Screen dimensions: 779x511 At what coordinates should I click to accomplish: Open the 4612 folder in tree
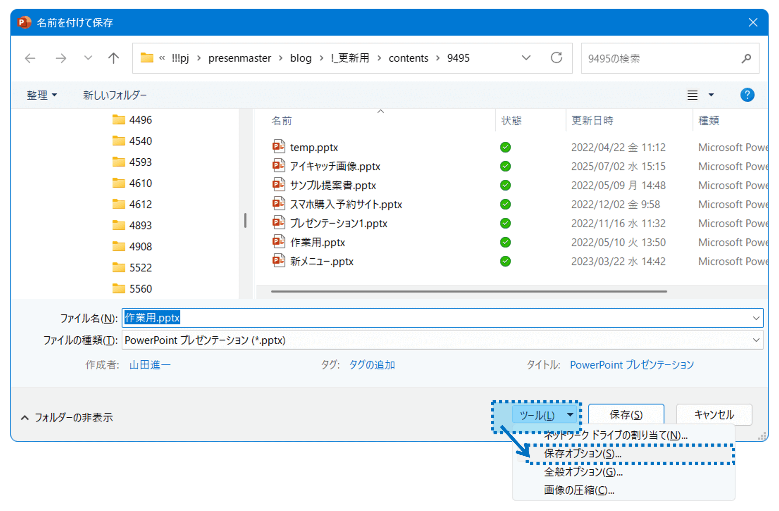tap(140, 204)
